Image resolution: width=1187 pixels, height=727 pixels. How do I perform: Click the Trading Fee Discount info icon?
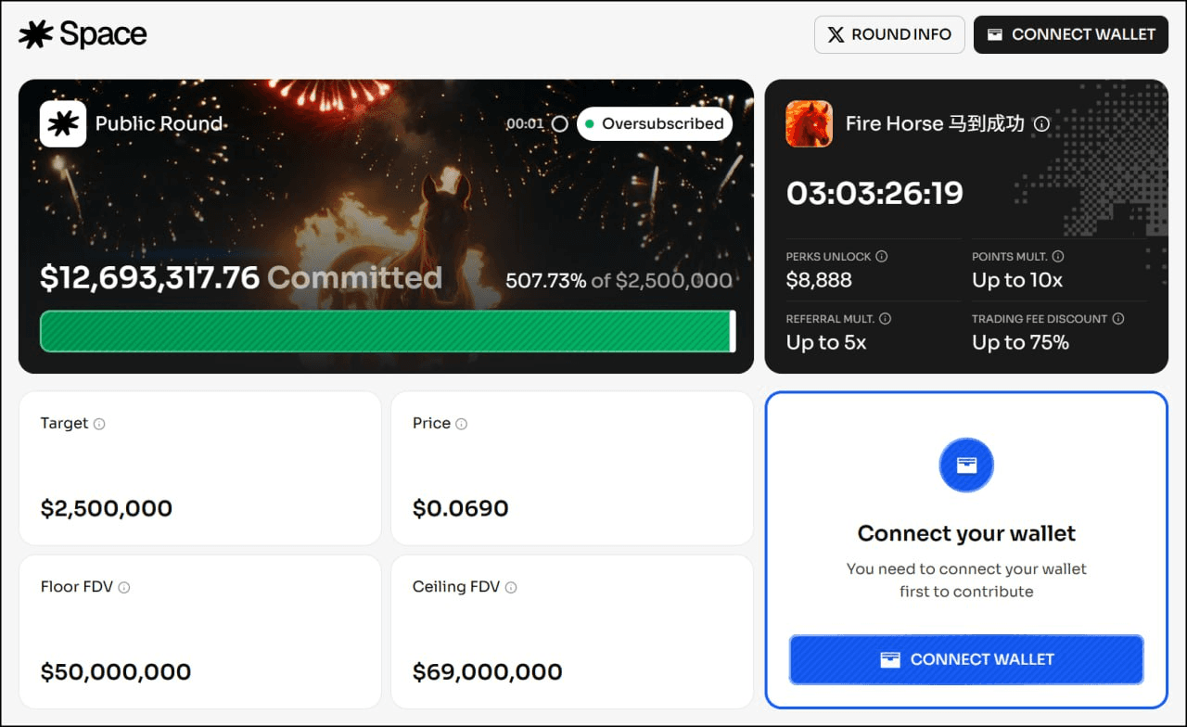point(1118,319)
